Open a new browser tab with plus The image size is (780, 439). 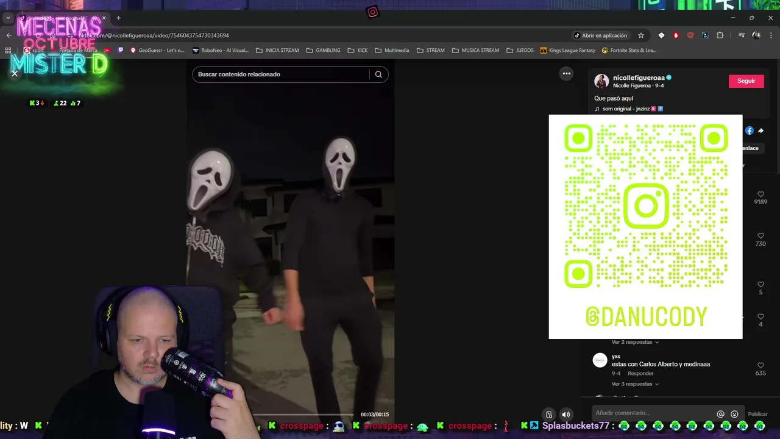pos(118,18)
